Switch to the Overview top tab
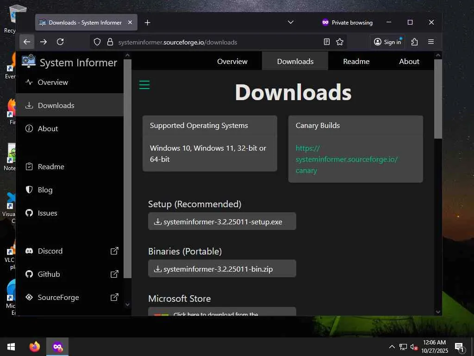 [x=232, y=61]
